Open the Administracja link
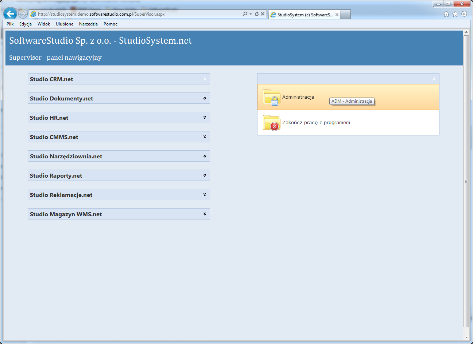473x344 pixels. point(298,97)
